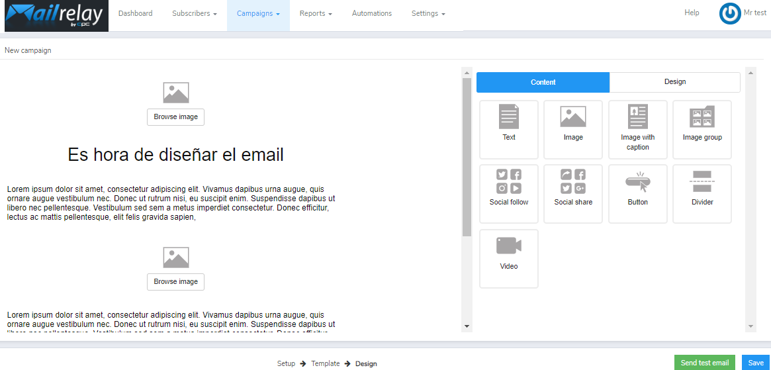The height and width of the screenshot is (370, 771).
Task: Select the heading Es hora de diseñar el email
Action: pos(175,155)
